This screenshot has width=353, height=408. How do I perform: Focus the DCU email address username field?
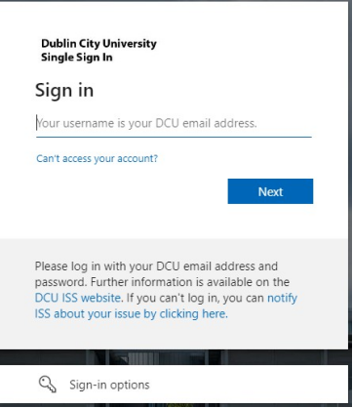point(174,123)
